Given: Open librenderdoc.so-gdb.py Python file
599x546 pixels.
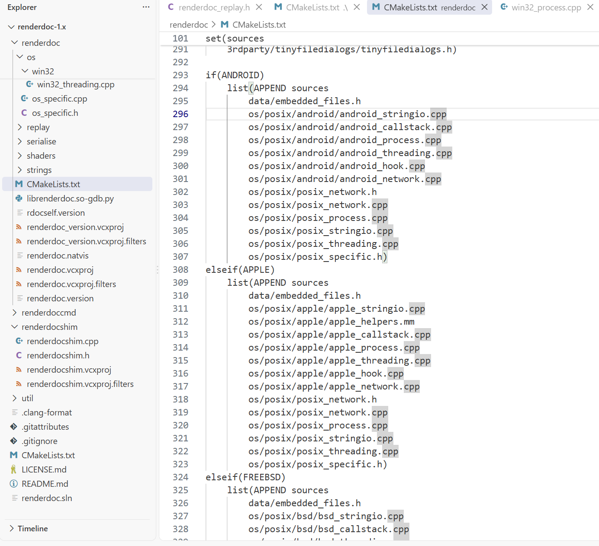Looking at the screenshot, I should [70, 198].
